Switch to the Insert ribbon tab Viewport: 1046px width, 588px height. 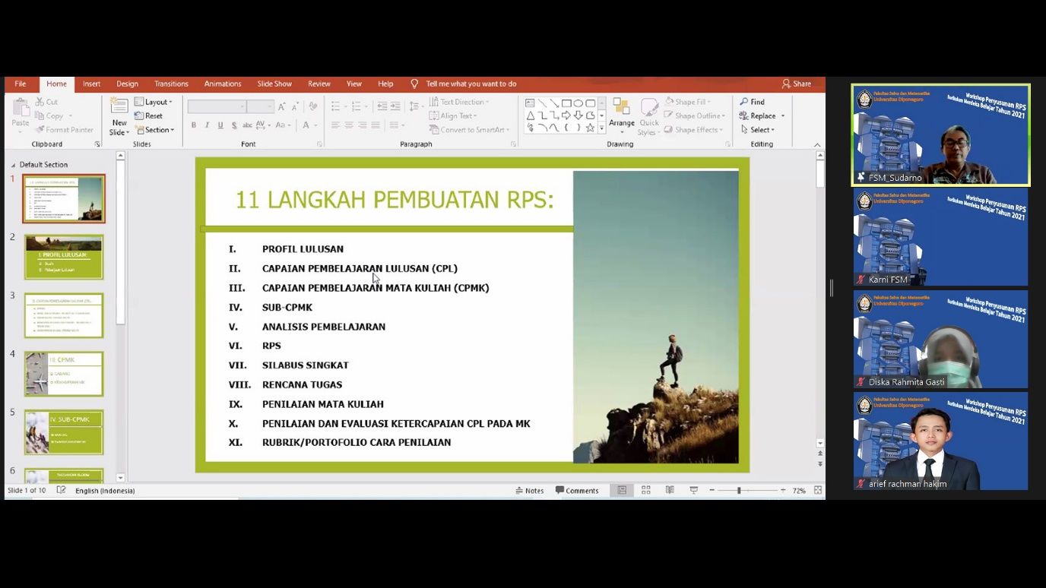91,84
